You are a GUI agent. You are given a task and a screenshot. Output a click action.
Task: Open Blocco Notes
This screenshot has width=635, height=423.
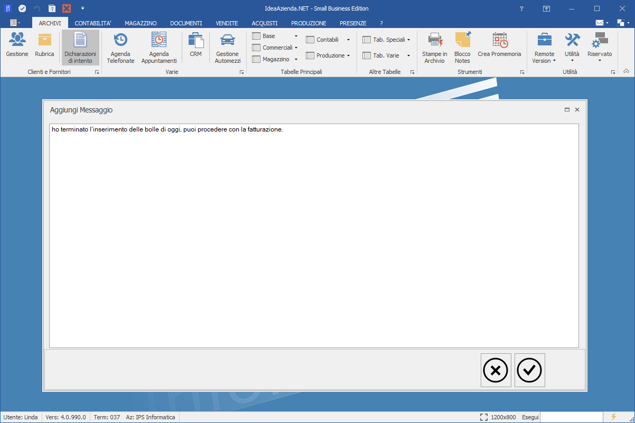pos(462,48)
